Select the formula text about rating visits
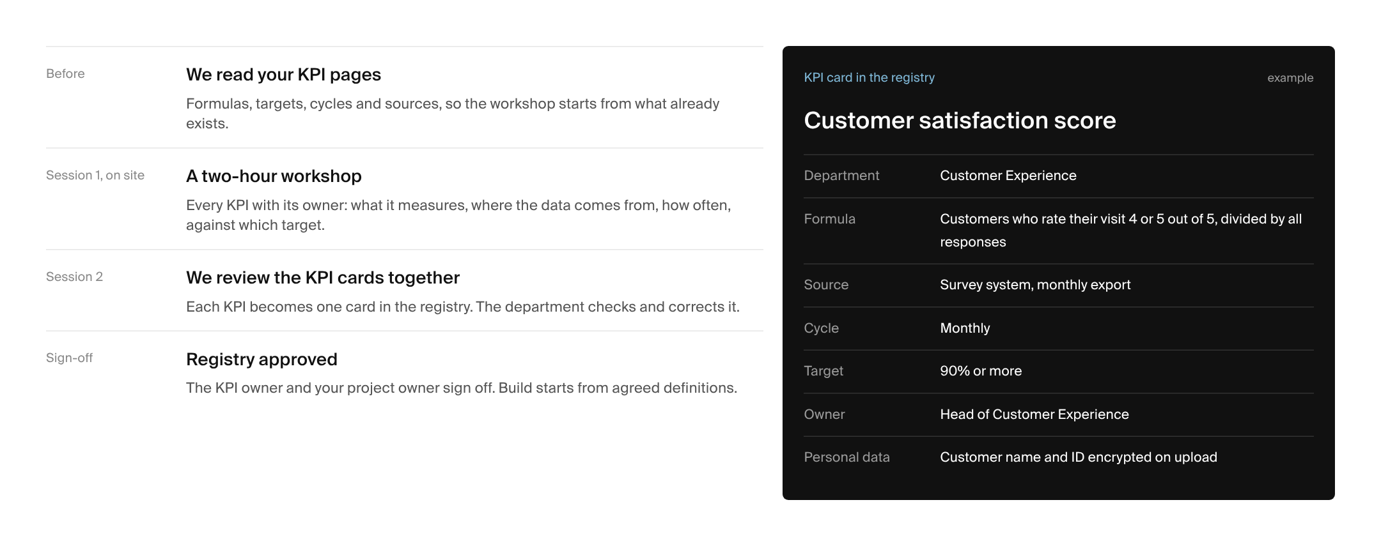Screen dimensions: 1381x546 click(1121, 231)
